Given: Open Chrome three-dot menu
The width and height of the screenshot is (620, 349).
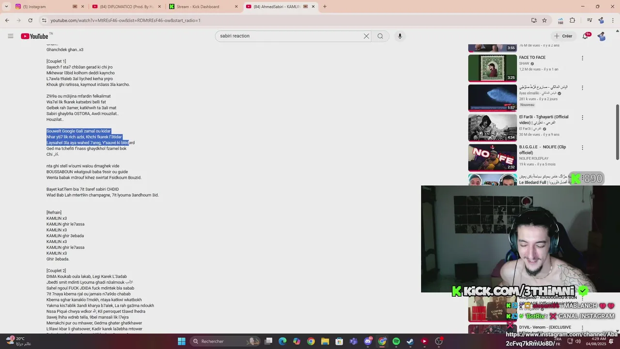Looking at the screenshot, I should click(613, 20).
